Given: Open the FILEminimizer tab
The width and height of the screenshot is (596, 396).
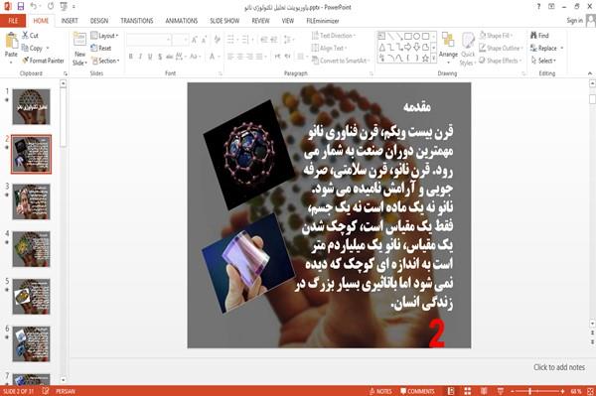Looking at the screenshot, I should pyautogui.click(x=322, y=21).
